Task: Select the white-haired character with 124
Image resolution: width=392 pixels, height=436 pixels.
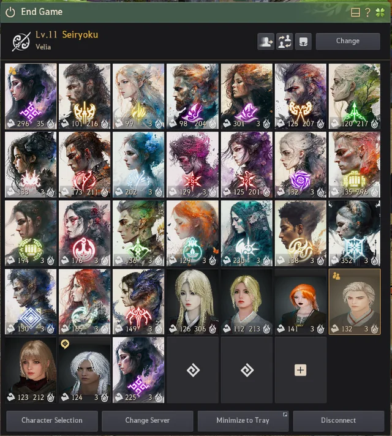Action: coord(85,370)
